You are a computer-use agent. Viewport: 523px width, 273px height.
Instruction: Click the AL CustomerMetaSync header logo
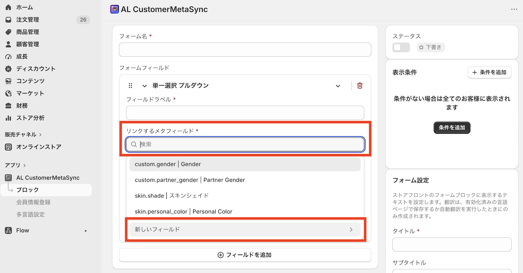114,9
